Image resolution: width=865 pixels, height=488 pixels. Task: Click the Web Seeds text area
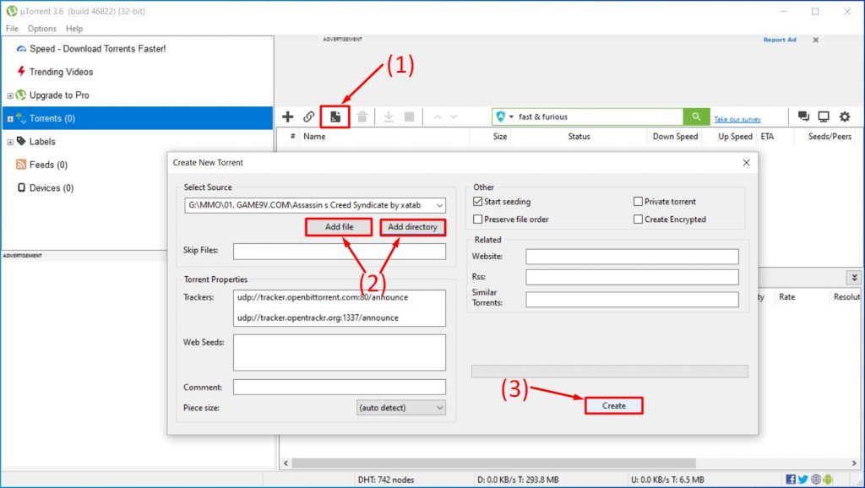[x=340, y=352]
